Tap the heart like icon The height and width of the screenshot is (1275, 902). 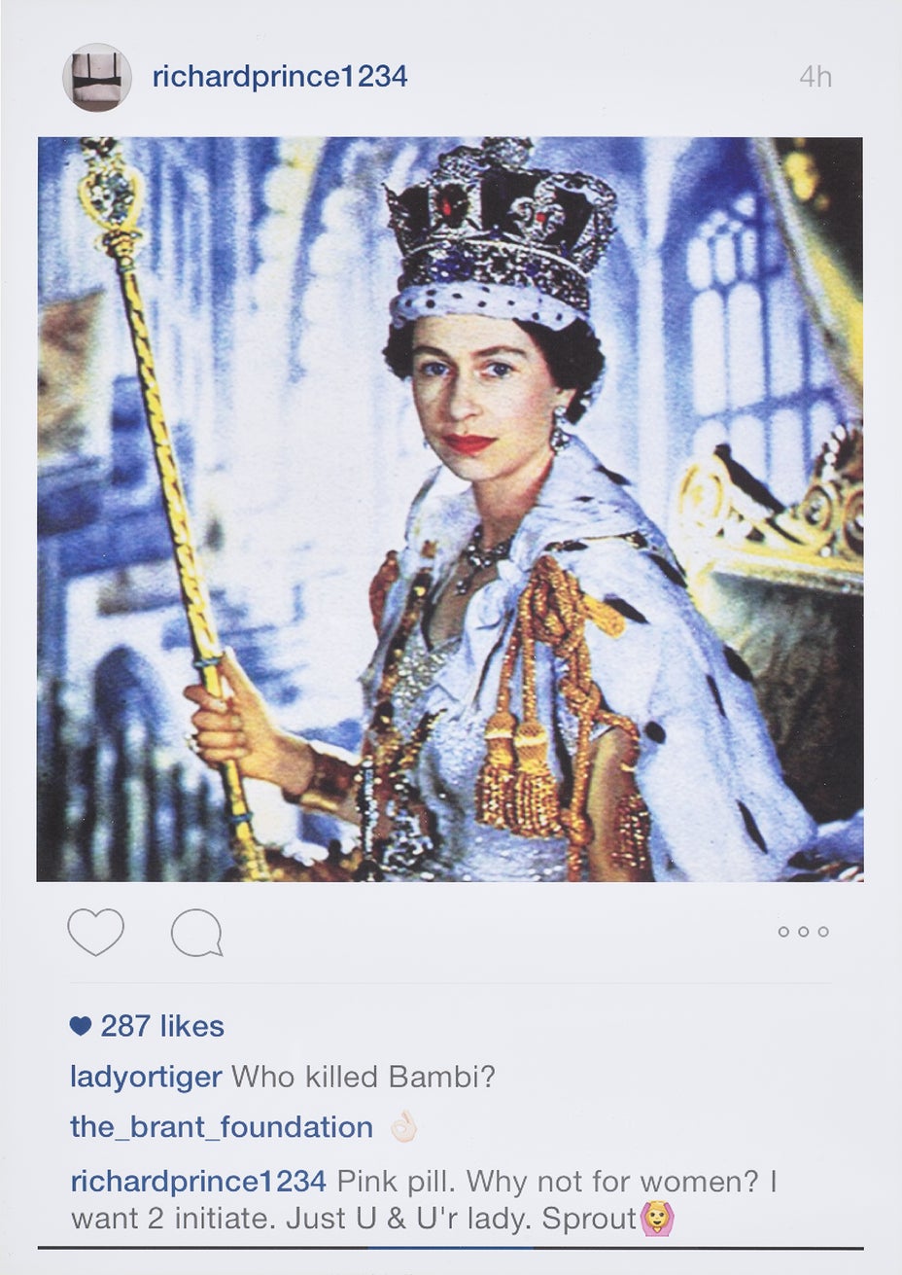tap(95, 932)
